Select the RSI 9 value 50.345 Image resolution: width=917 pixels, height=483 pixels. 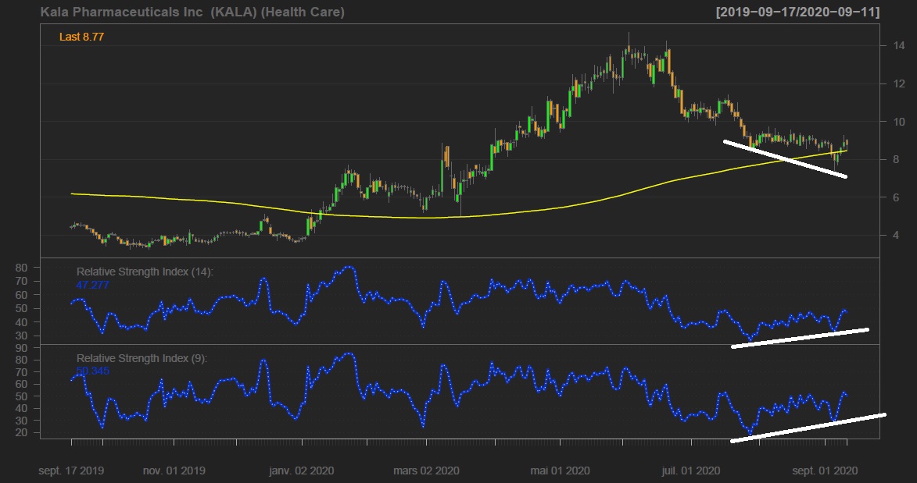click(92, 371)
